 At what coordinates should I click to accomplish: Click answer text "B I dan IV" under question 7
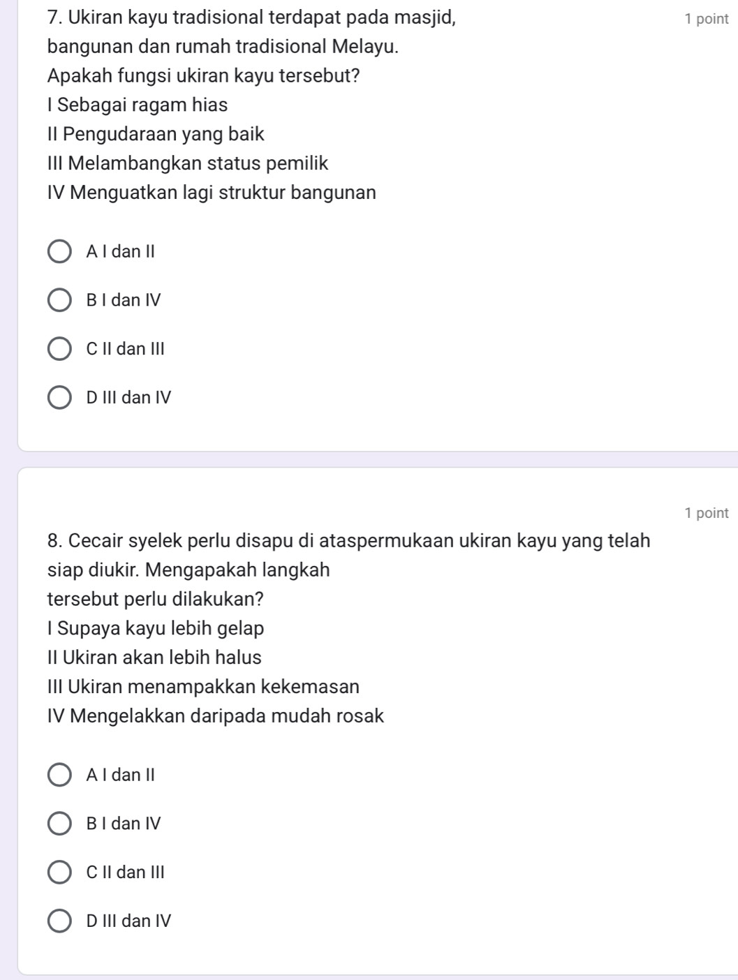coord(124,300)
